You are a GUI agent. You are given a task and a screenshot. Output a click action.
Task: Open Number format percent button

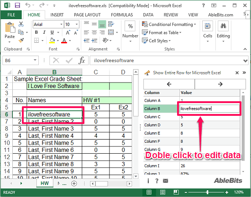coord(131,26)
